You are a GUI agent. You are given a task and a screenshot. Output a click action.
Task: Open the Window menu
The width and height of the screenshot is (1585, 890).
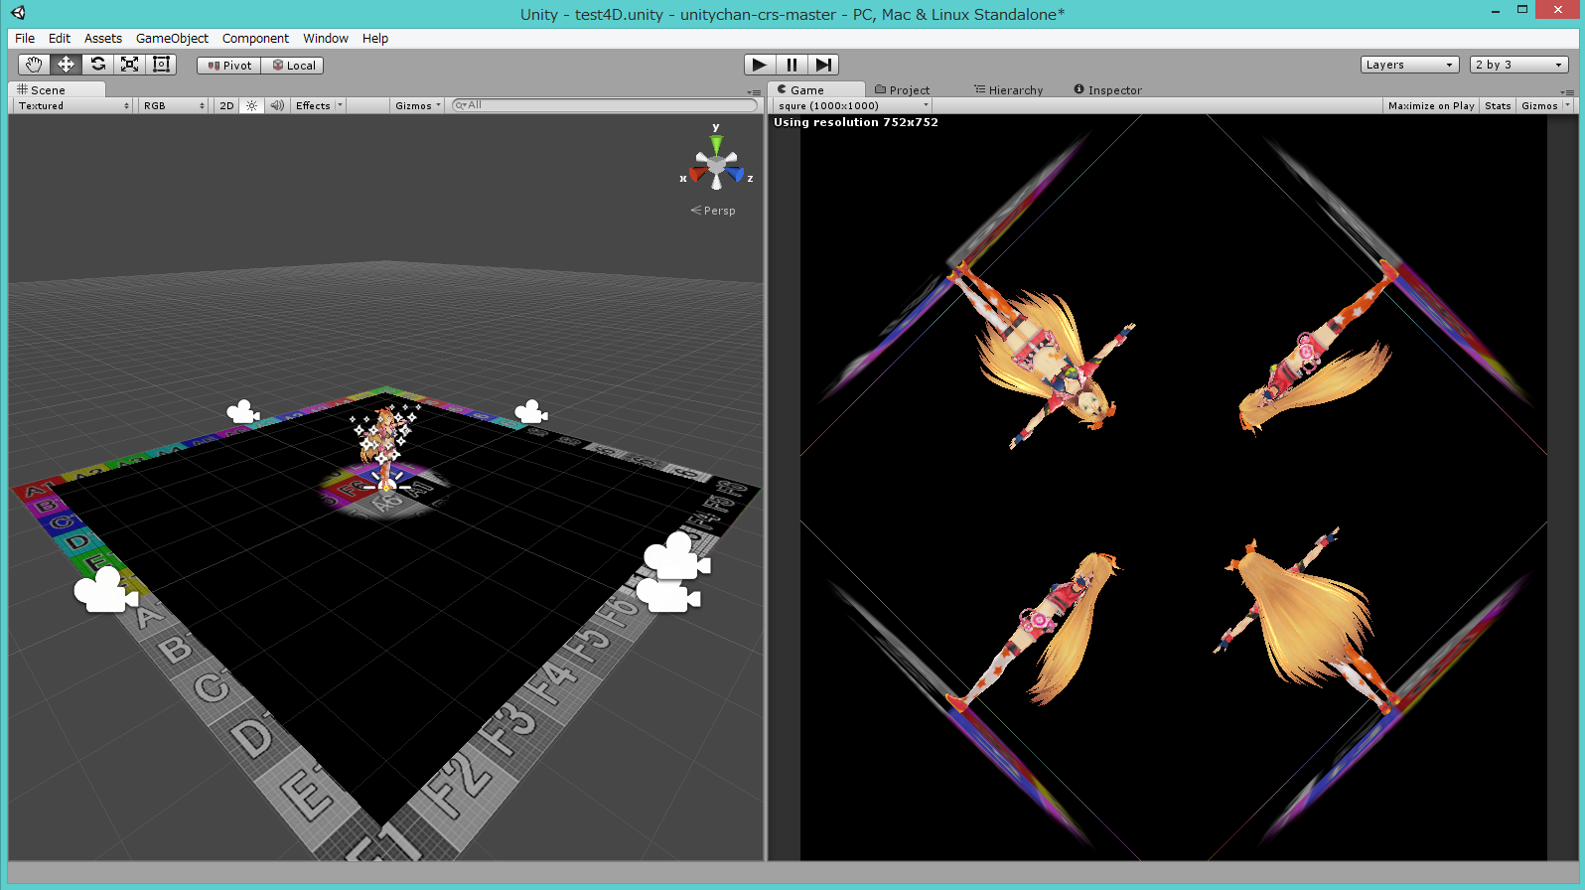coord(326,38)
